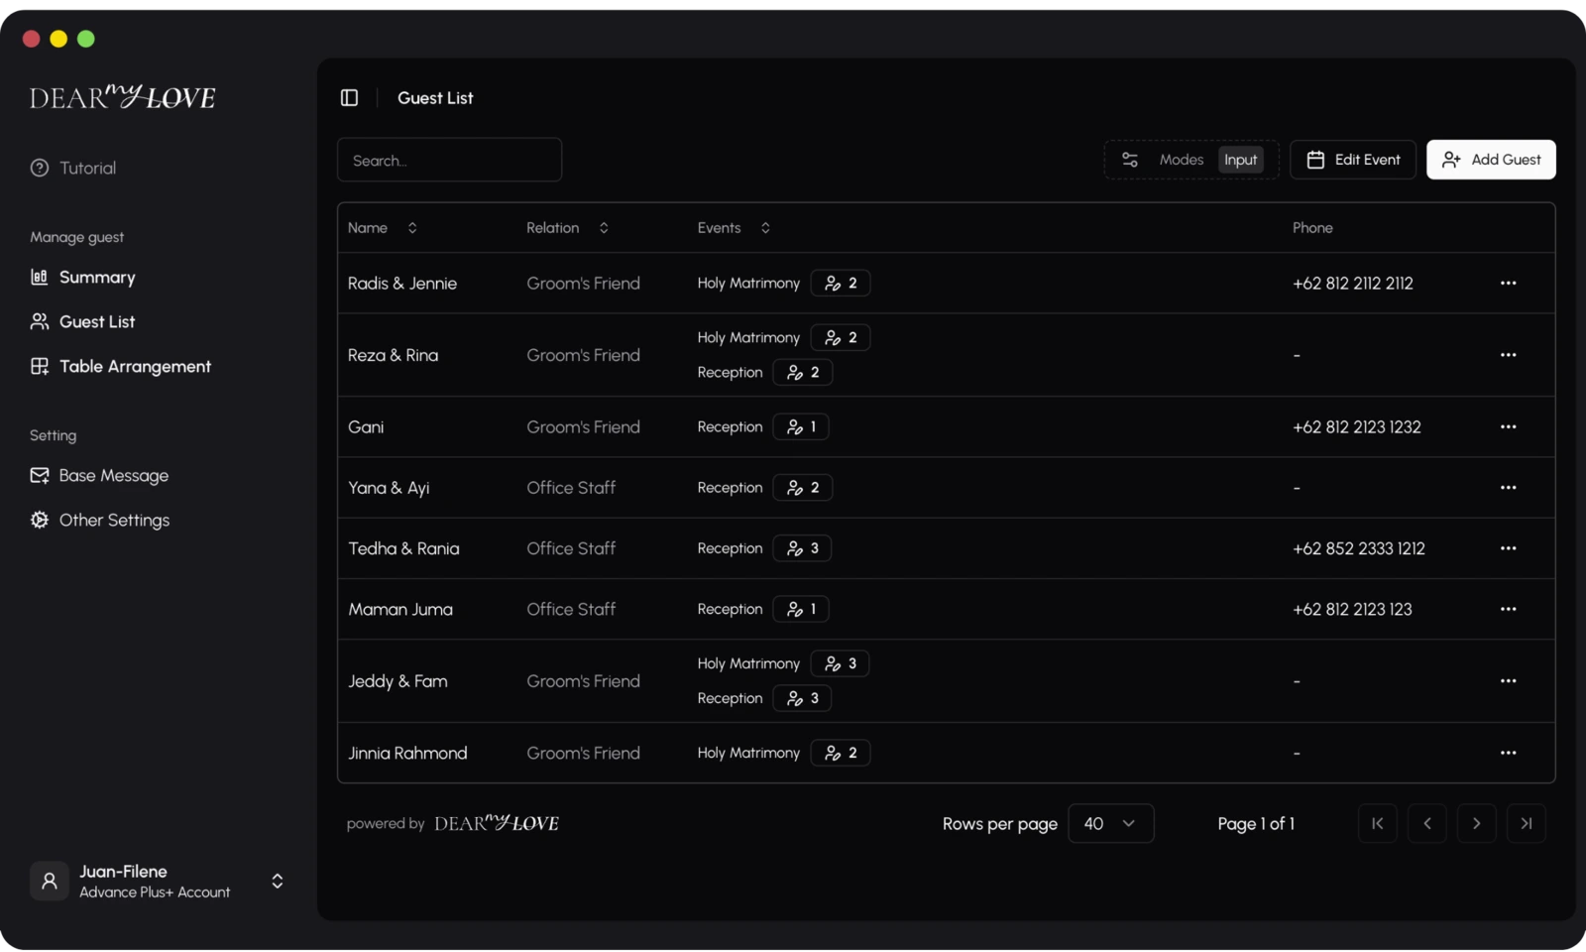Click the Tutorial help icon
This screenshot has height=952, width=1586.
[39, 168]
